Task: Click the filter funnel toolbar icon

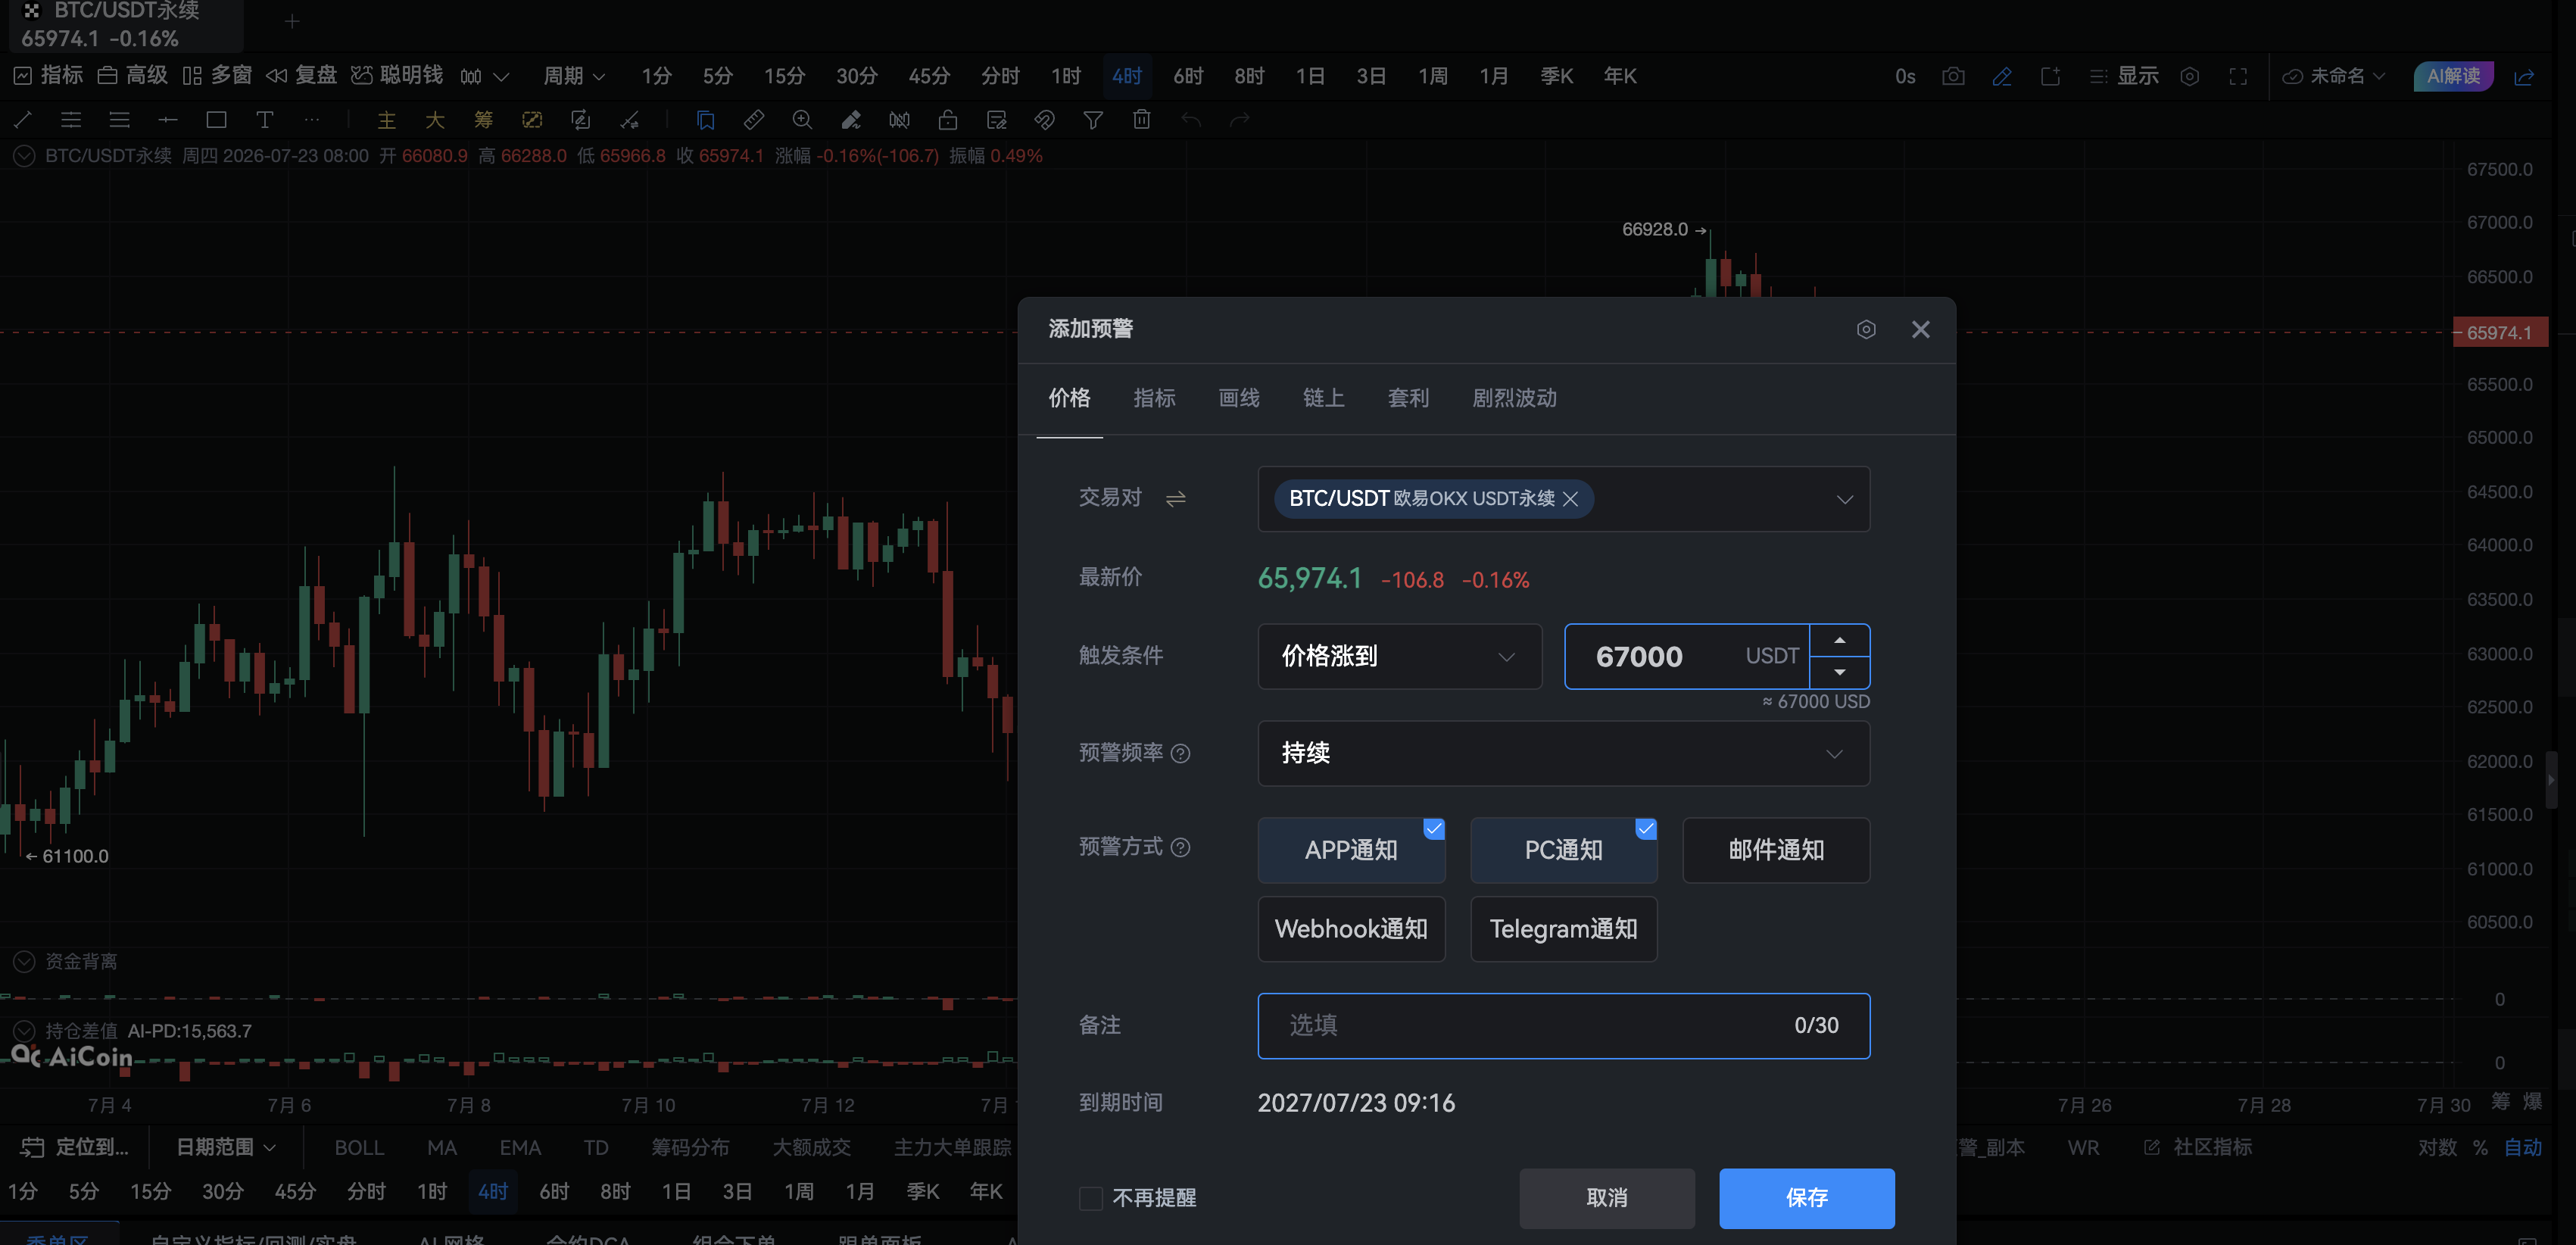Action: click(x=1093, y=120)
